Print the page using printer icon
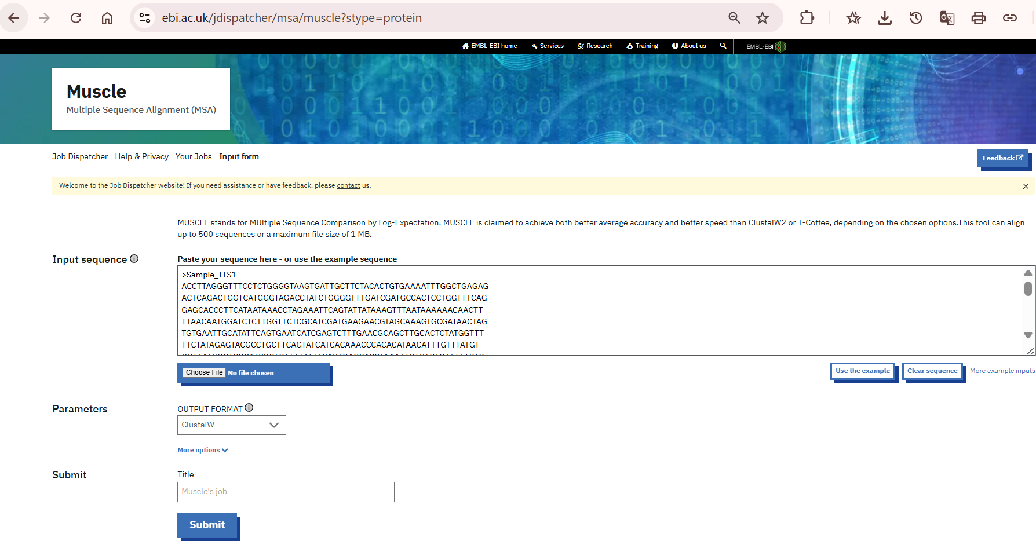Screen dimensions: 1036x541 (x=978, y=18)
